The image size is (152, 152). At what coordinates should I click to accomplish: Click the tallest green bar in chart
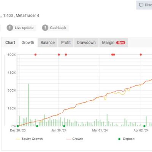point(28,105)
